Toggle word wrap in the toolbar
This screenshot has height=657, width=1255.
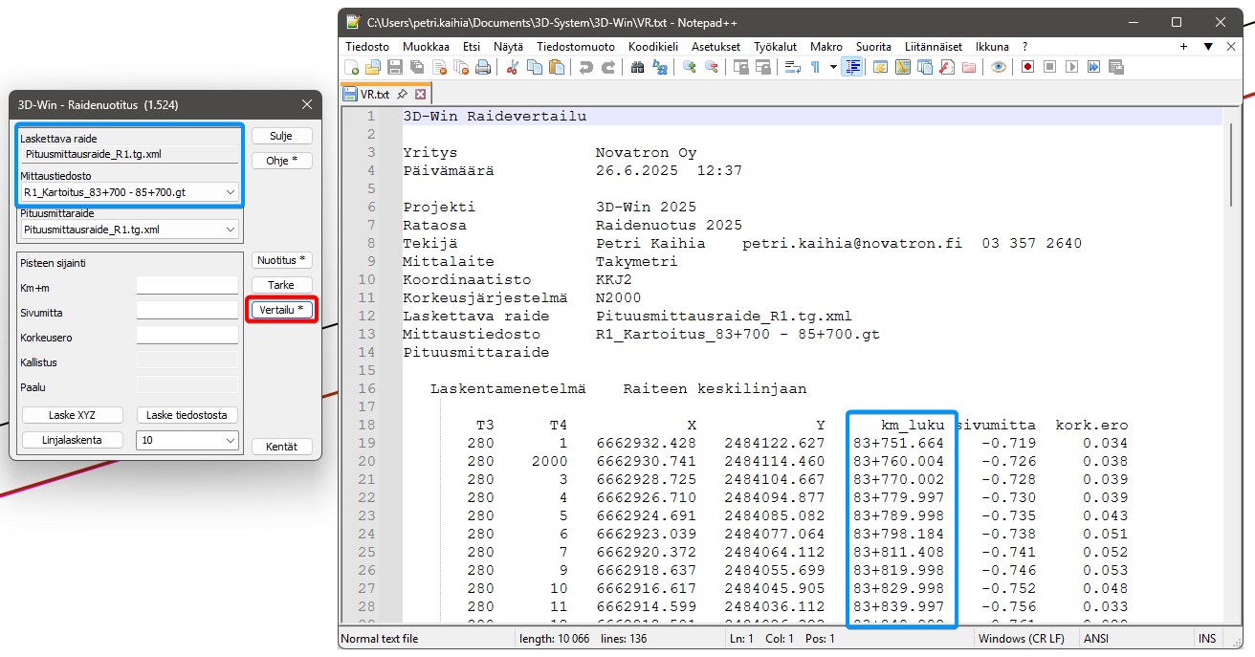[793, 67]
